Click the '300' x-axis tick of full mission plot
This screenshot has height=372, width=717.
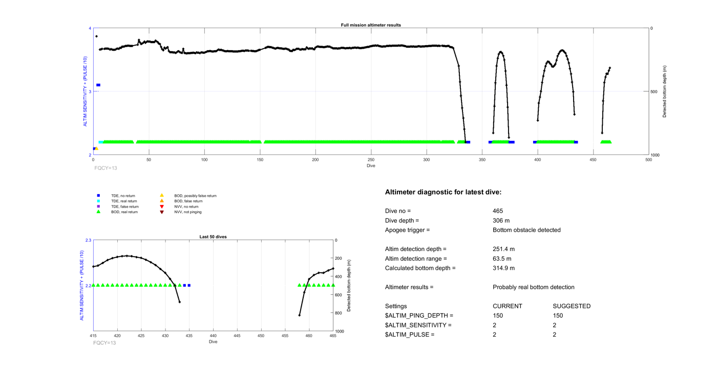pyautogui.click(x=427, y=160)
